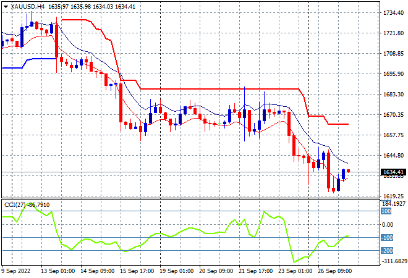Select the CCI 100 level label

(386, 211)
